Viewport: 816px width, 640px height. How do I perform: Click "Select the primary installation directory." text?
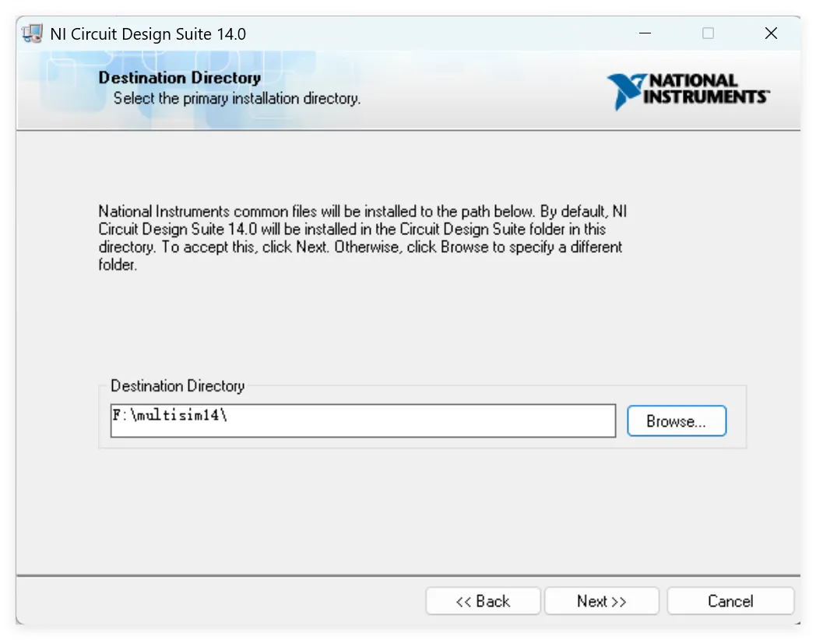pos(237,98)
